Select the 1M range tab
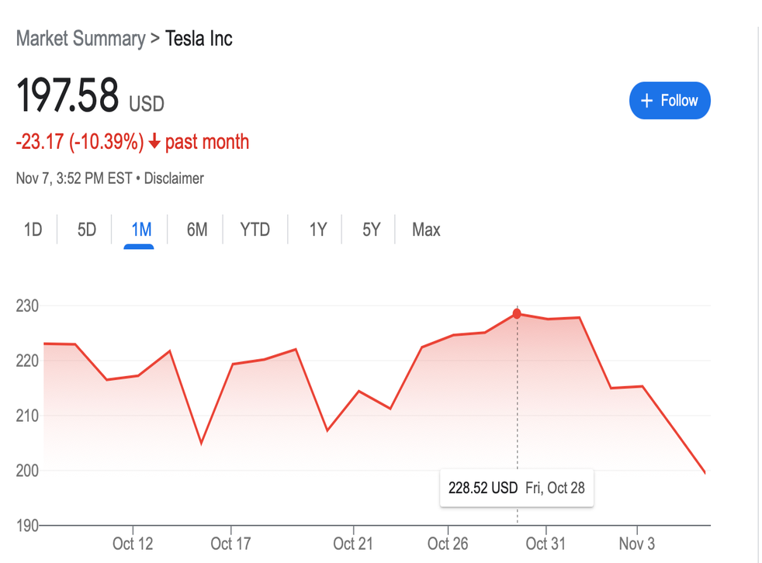The width and height of the screenshot is (762, 563). (x=140, y=230)
